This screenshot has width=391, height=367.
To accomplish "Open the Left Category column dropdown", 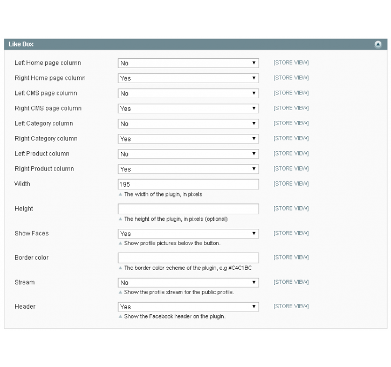I will coord(188,124).
